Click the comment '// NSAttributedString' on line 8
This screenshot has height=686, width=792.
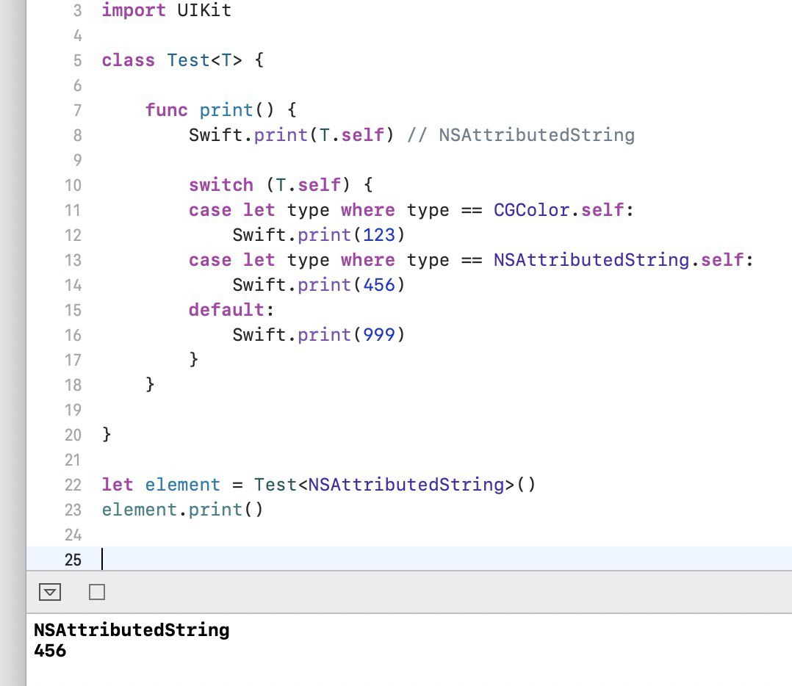521,135
